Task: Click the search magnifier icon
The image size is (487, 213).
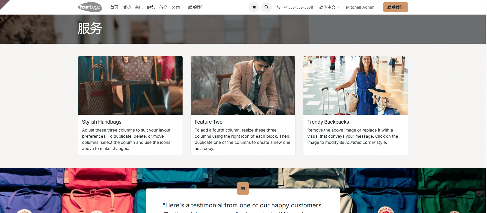Action: (x=266, y=7)
